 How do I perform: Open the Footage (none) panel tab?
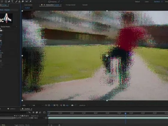coord(70,5)
